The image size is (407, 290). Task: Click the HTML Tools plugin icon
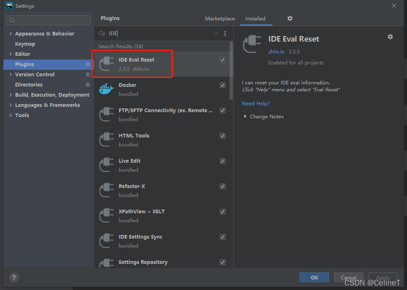pos(106,139)
